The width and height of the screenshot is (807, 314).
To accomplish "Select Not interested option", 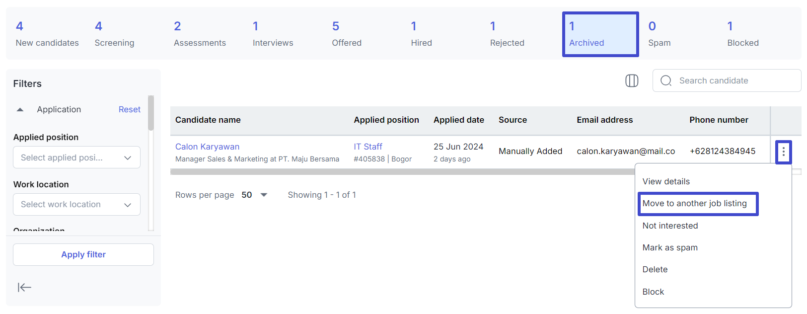I will (x=670, y=226).
